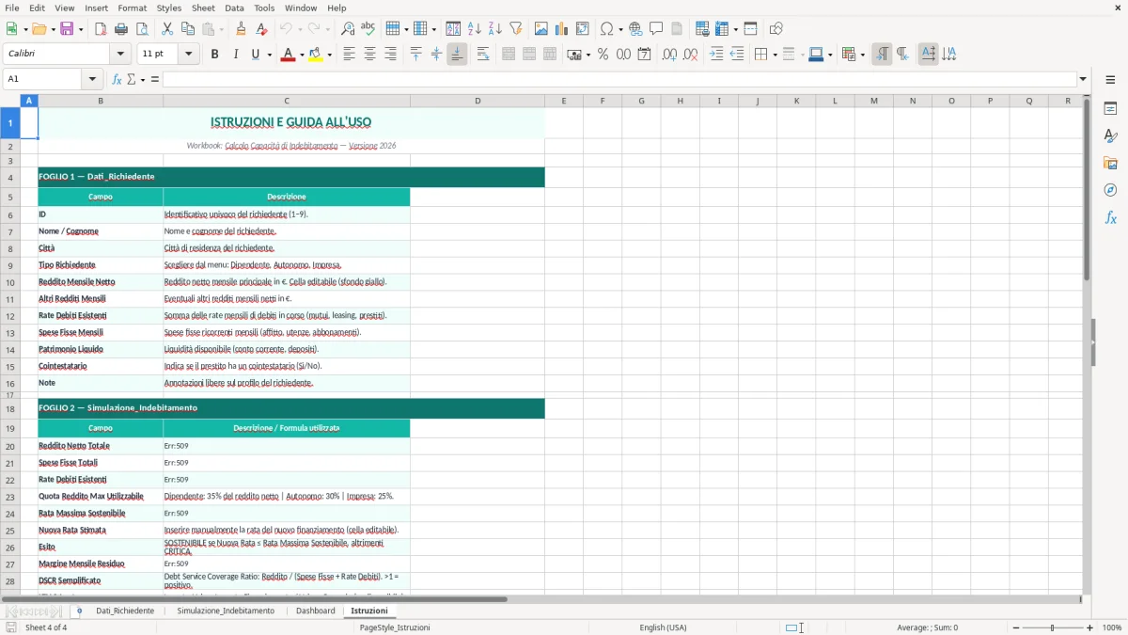Apply red Font Color swatch

point(288,55)
